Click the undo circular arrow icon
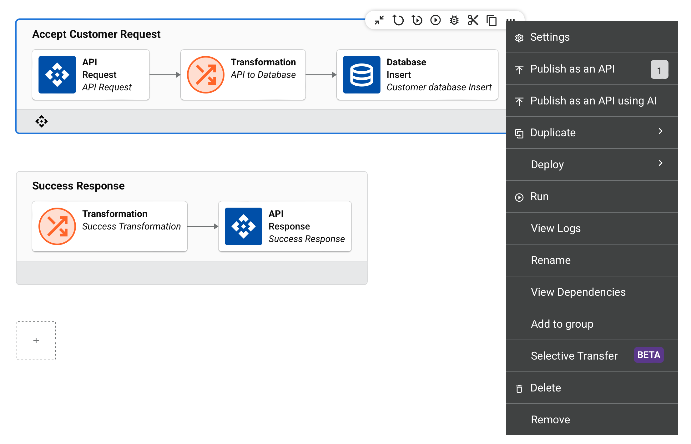Image resolution: width=691 pixels, height=444 pixels. 398,20
